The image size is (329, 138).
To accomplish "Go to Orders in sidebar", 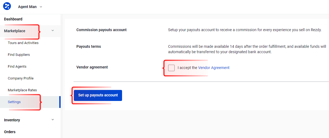I will click(x=10, y=132).
